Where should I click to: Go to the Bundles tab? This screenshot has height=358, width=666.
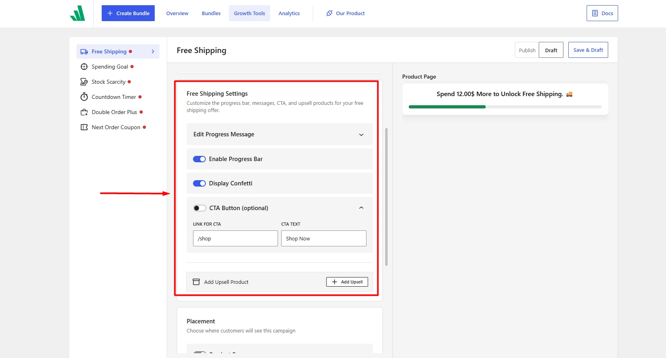211,13
